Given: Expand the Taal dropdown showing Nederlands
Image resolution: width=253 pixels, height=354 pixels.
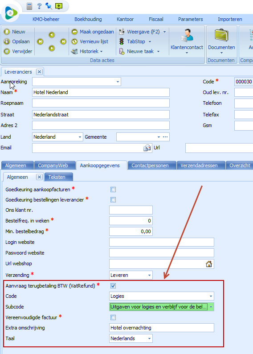Looking at the screenshot, I should pyautogui.click(x=149, y=339).
